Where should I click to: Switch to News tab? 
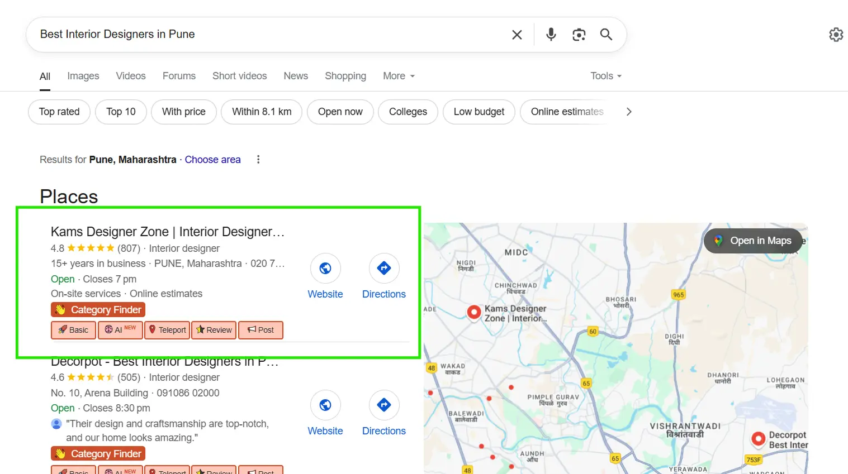coord(296,76)
